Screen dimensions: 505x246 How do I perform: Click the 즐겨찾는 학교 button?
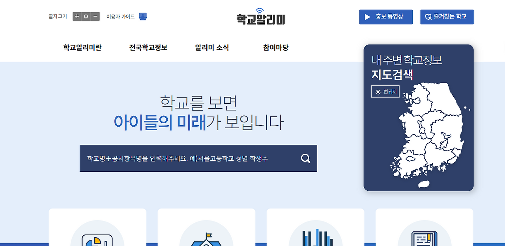pyautogui.click(x=447, y=17)
